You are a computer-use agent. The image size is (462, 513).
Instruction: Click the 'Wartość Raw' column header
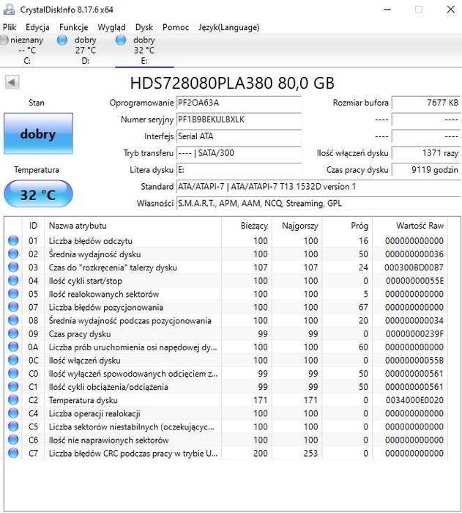[x=410, y=226]
